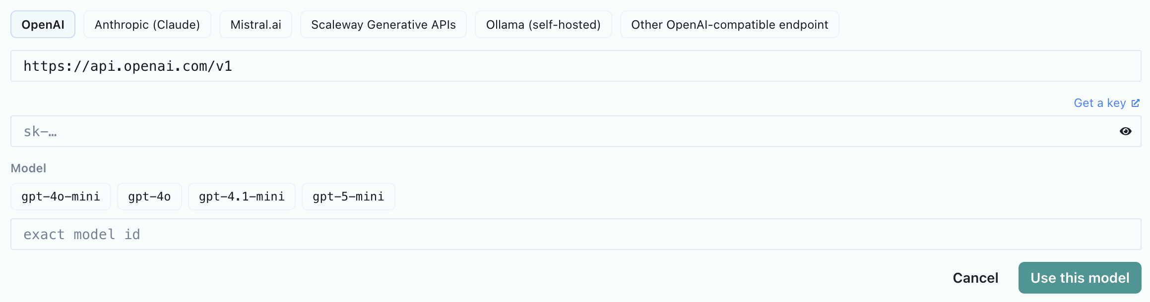Confirm with Use this model button
Screen dimensions: 1150x302
(x=1080, y=278)
